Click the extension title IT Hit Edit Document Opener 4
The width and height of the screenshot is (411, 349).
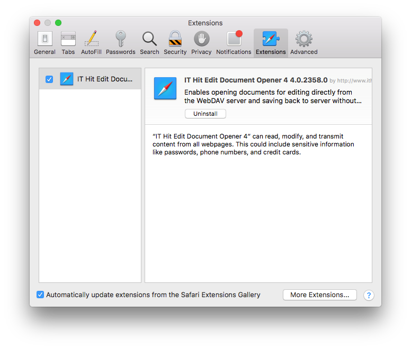(x=236, y=80)
